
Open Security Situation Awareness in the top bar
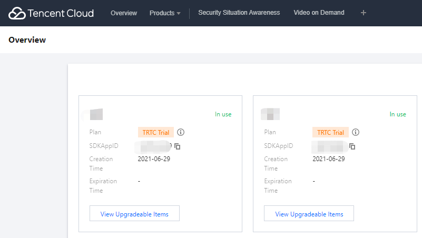[x=239, y=13]
